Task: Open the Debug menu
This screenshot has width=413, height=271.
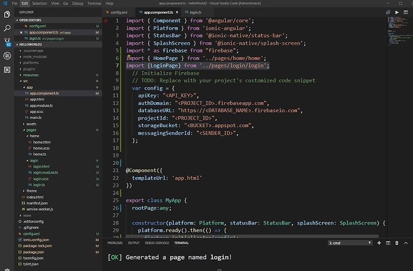Action: click(77, 3)
